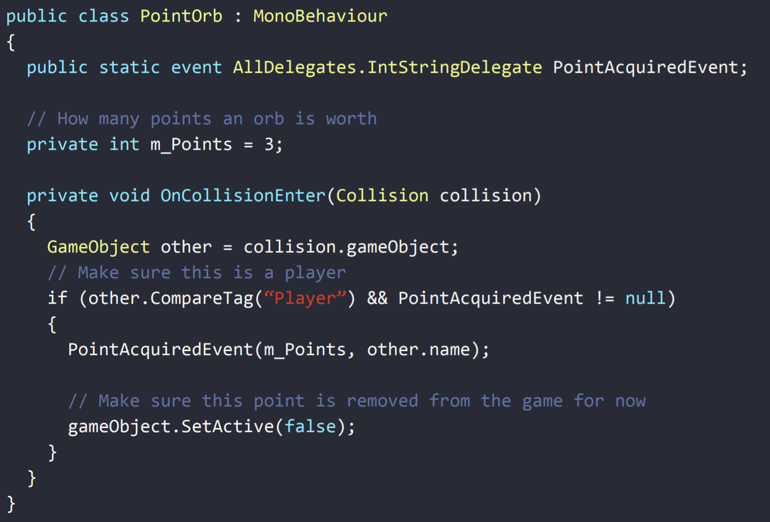The width and height of the screenshot is (770, 522).
Task: Click the int keyword
Action: [x=124, y=145]
